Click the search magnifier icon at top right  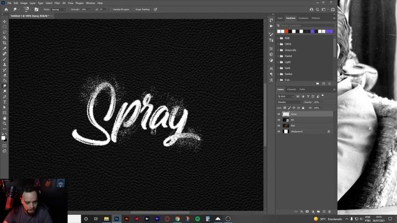(x=318, y=9)
